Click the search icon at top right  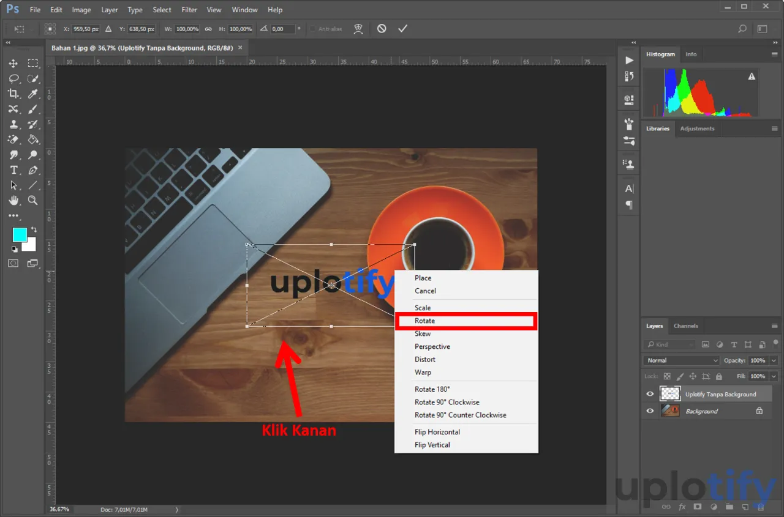click(x=742, y=29)
